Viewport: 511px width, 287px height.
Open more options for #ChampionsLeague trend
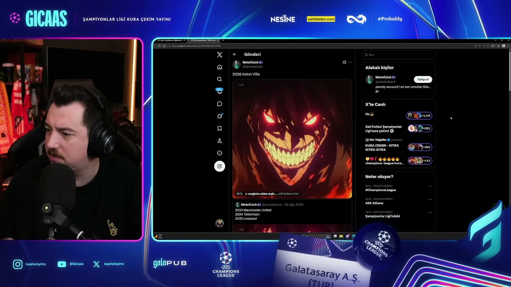430,186
